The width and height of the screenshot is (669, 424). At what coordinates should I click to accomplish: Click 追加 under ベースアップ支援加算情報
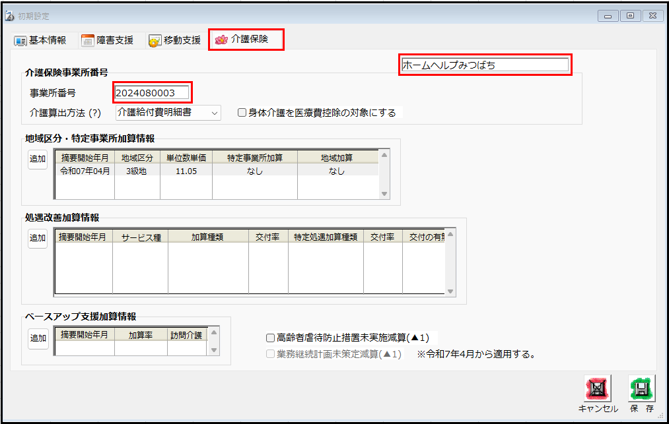point(38,338)
